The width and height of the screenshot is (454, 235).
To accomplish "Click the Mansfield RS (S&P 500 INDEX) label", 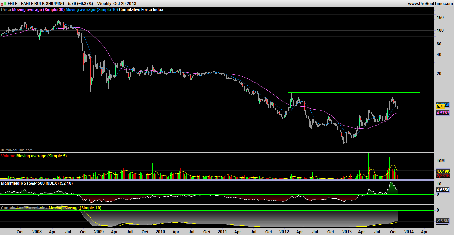I will click(x=37, y=183).
